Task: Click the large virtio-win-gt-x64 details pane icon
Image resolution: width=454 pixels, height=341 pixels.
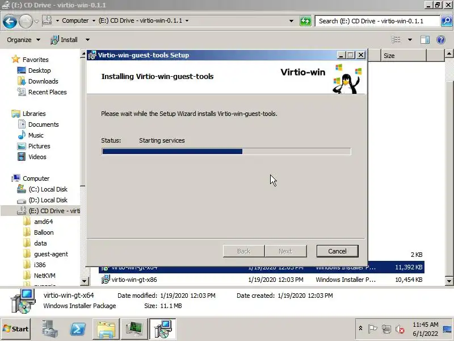Action: tap(23, 301)
